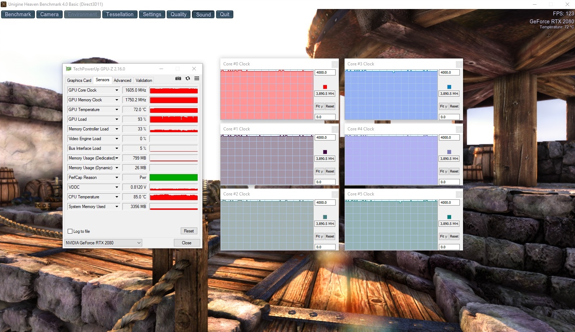Click the GPU-Z refresh icon

point(188,78)
